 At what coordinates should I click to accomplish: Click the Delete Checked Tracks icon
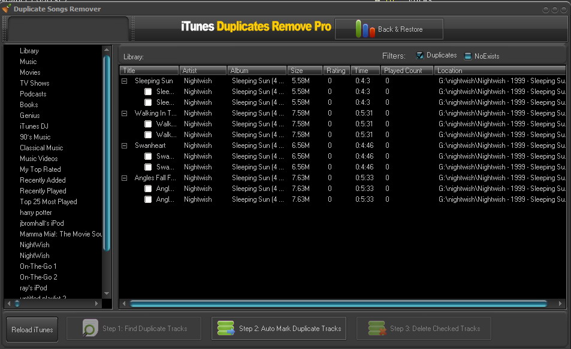coord(377,328)
